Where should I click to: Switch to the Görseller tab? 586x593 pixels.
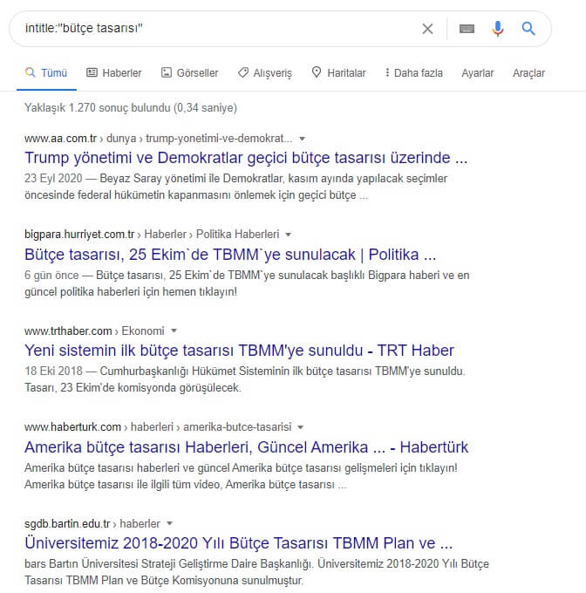pyautogui.click(x=189, y=73)
